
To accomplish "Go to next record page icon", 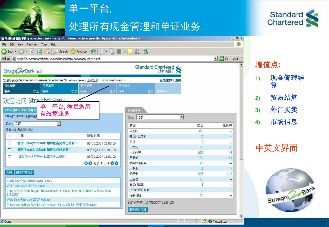I will (112, 163).
